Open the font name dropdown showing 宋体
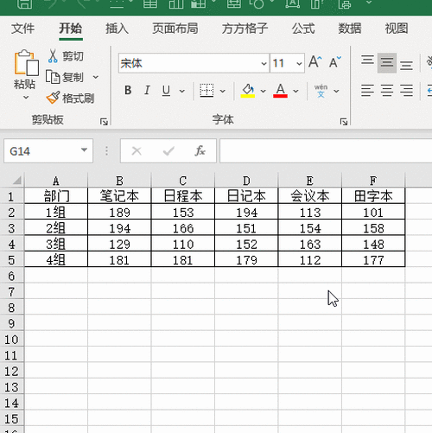The width and height of the screenshot is (432, 433). pyautogui.click(x=264, y=63)
